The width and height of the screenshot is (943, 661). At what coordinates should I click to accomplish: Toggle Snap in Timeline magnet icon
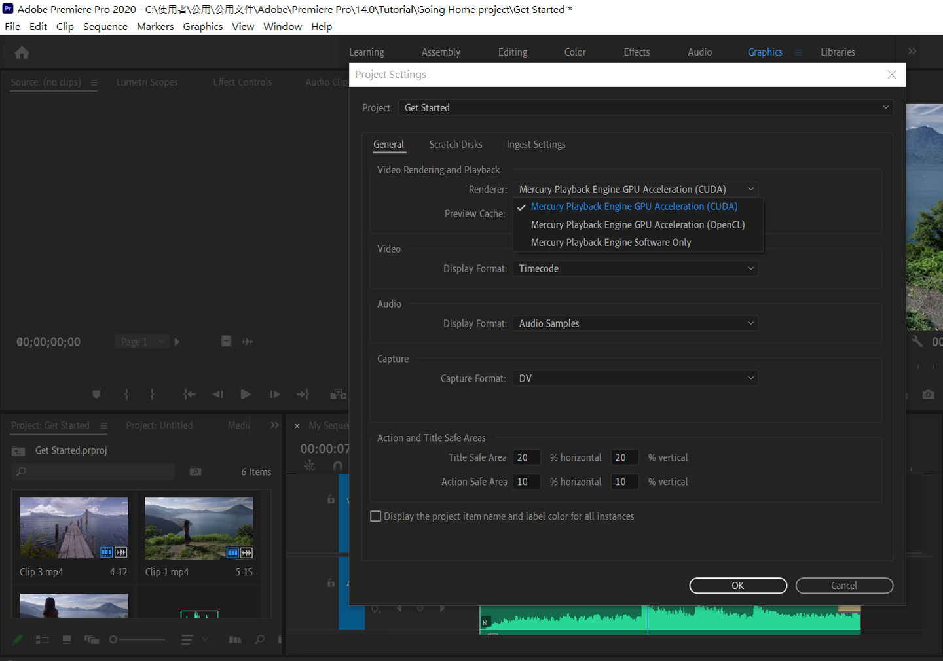(x=338, y=466)
